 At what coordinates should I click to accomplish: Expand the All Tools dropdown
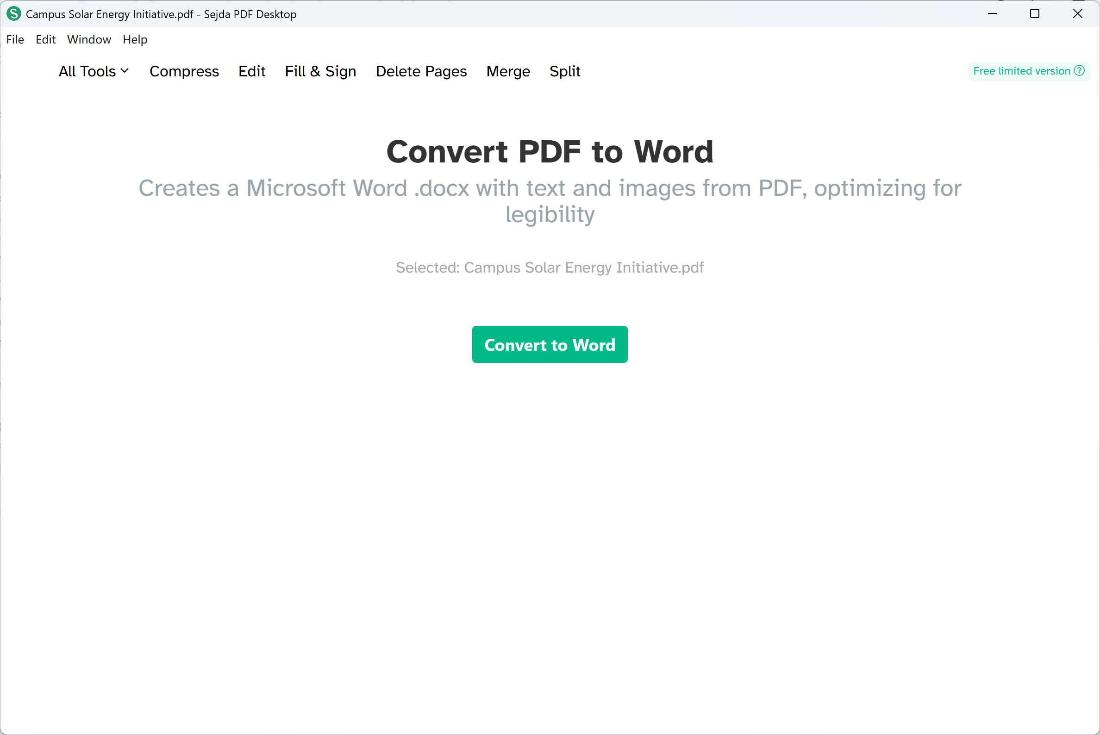[x=94, y=71]
